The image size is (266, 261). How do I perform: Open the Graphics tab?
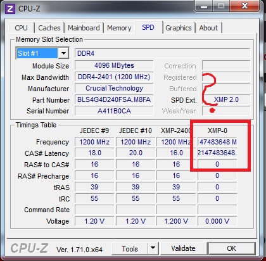click(179, 28)
